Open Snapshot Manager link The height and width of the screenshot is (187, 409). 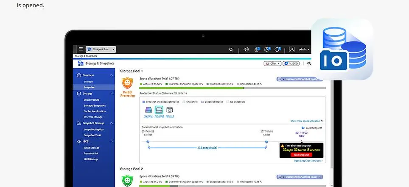(x=308, y=161)
